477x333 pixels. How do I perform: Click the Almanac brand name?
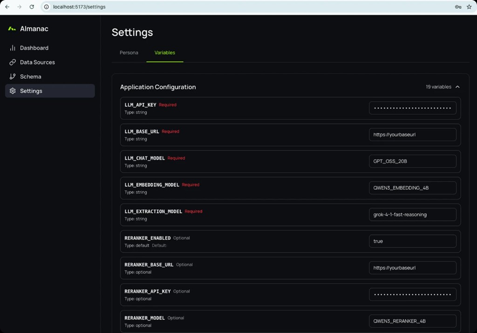(x=34, y=28)
